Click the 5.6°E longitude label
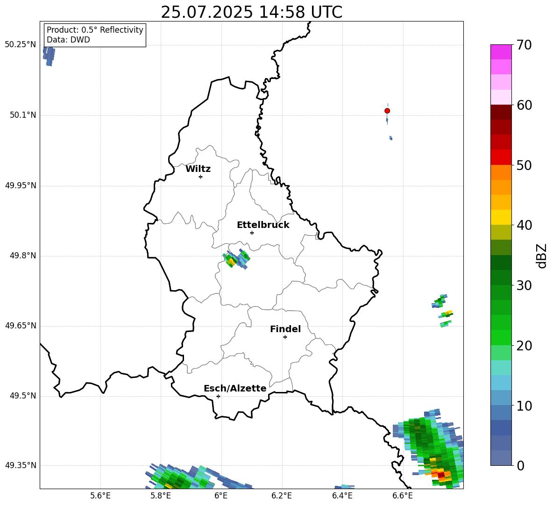The width and height of the screenshot is (553, 505). (x=100, y=496)
